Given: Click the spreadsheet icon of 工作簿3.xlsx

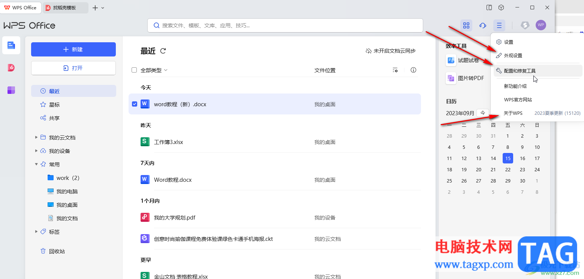Looking at the screenshot, I should click(145, 142).
